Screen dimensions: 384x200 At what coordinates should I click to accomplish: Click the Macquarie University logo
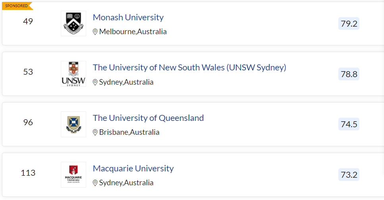point(73,175)
